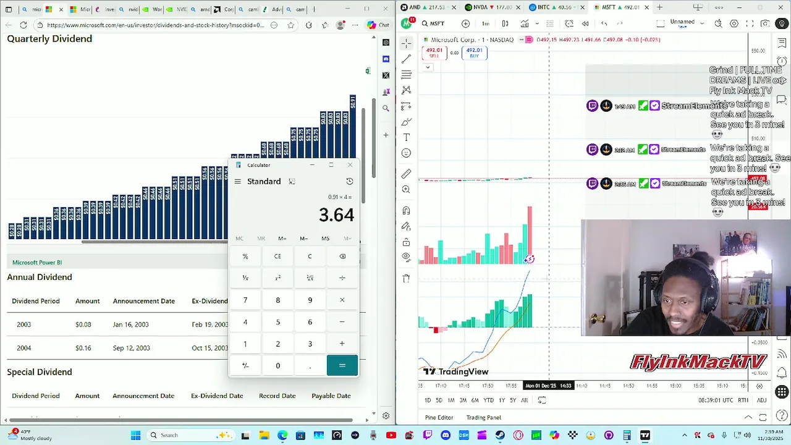This screenshot has width=791, height=445.
Task: Toggle ADJ price adjustment
Action: [761, 400]
